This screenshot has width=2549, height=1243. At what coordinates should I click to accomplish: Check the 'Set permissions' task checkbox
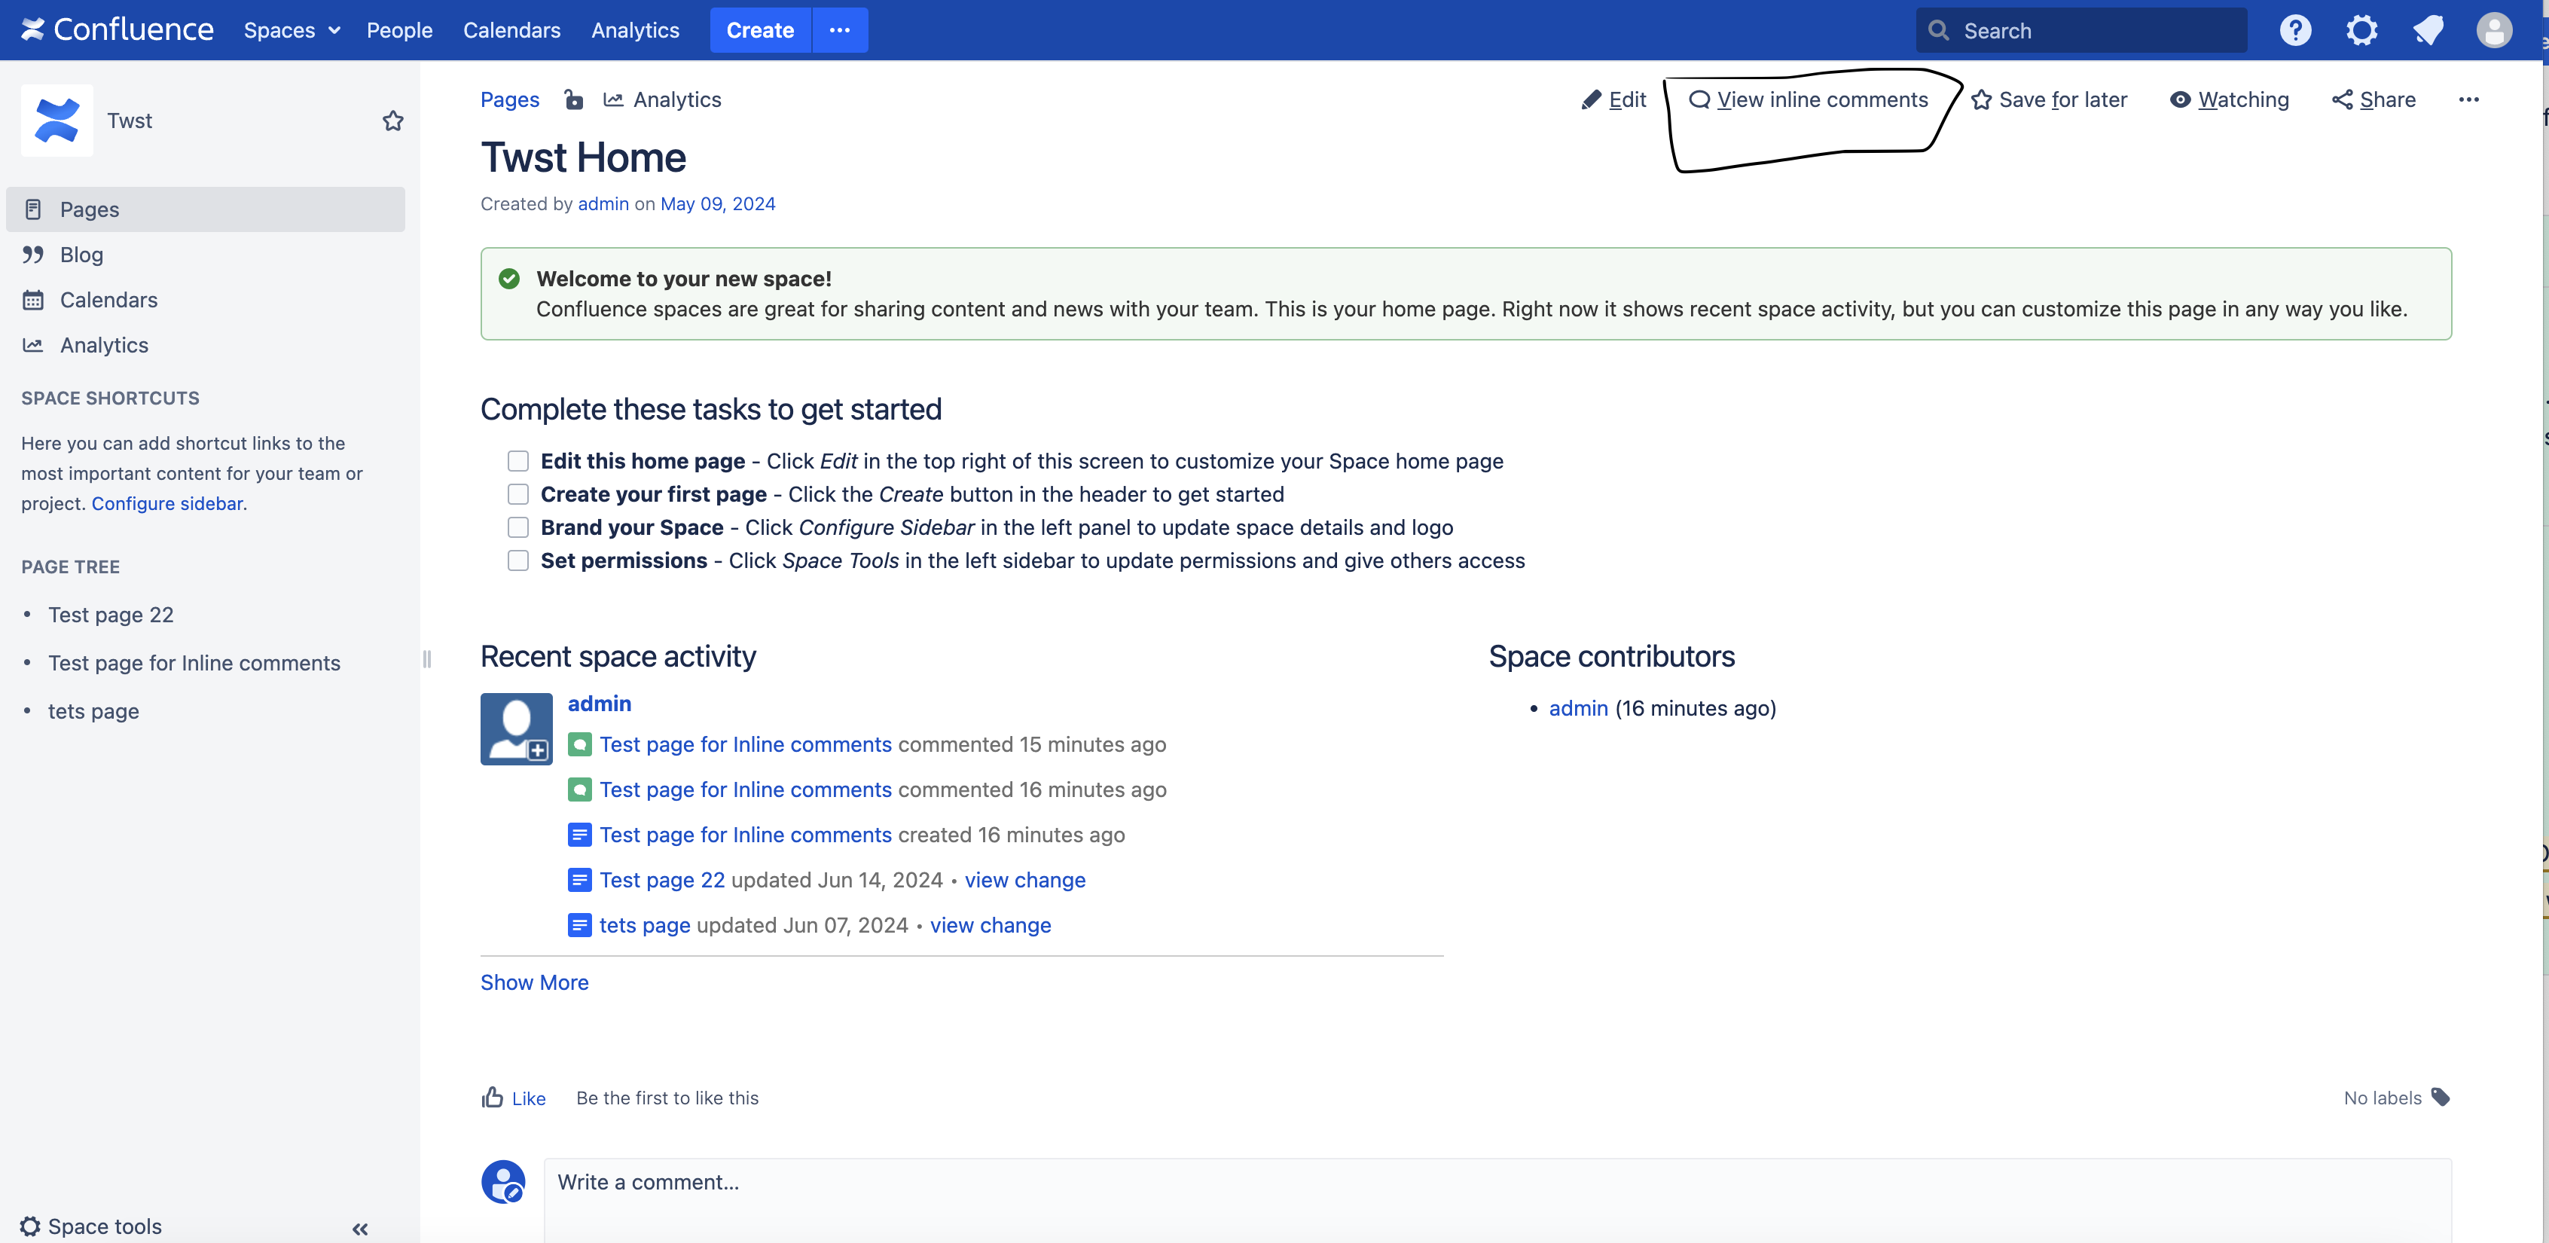pyautogui.click(x=517, y=560)
